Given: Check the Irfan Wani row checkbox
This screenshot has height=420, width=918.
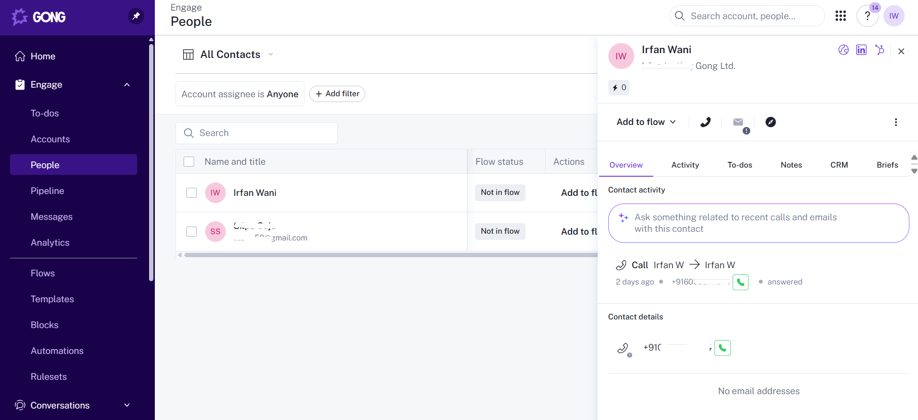Looking at the screenshot, I should pos(191,193).
